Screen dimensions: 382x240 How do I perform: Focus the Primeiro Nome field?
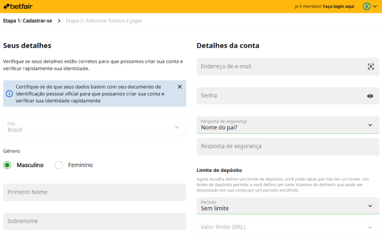coord(95,192)
